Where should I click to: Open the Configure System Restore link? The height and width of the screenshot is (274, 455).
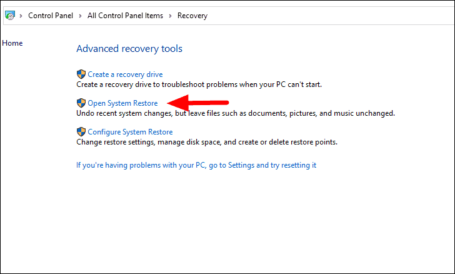click(x=130, y=132)
